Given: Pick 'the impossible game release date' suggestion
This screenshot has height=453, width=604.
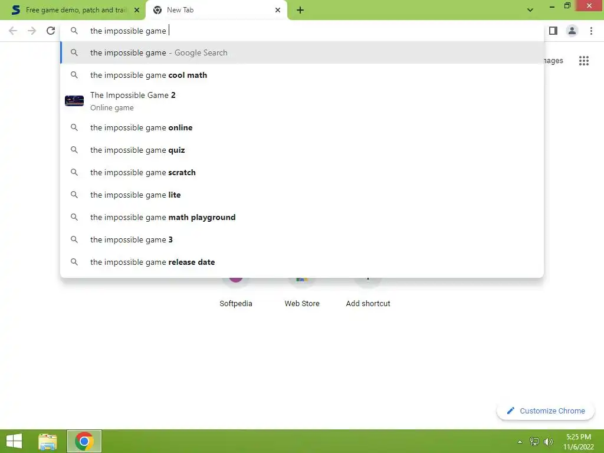Looking at the screenshot, I should click(x=302, y=262).
